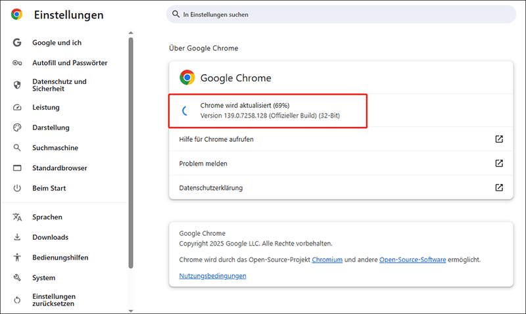Click the Über Google Chrome heading
The image size is (526, 314).
pyautogui.click(x=204, y=48)
